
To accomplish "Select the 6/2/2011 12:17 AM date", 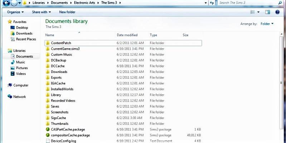I will [x=130, y=95].
